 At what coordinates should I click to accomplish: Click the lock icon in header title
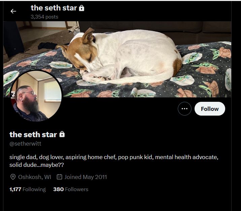(81, 8)
